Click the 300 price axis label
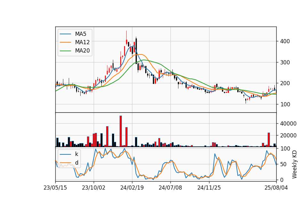Image resolution: width=307 pixels, height=221 pixels. click(285, 62)
